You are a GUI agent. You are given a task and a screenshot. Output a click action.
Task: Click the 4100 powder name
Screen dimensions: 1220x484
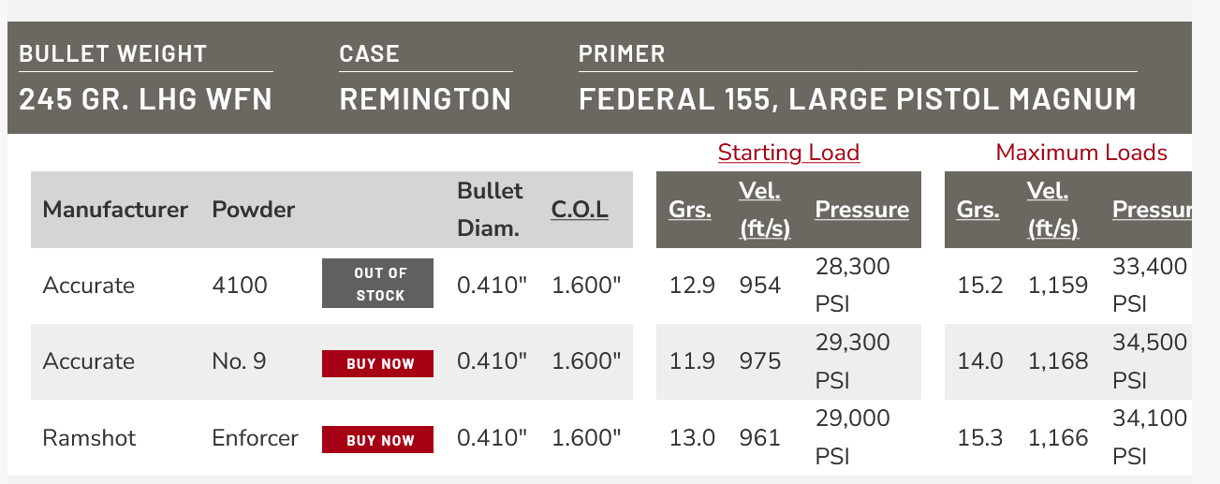[x=240, y=285]
